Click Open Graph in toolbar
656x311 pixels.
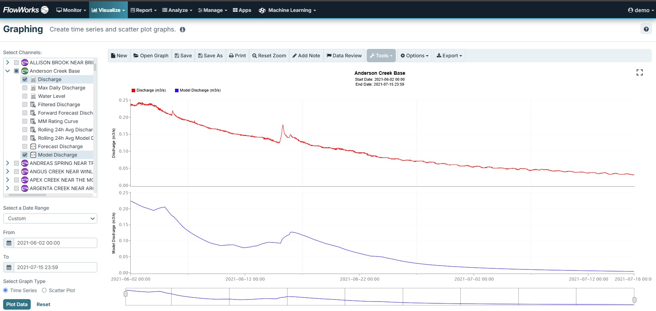click(151, 56)
